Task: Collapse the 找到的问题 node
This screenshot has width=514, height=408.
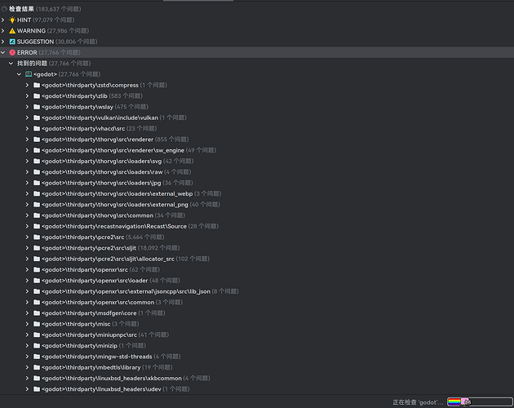Action: coord(11,64)
